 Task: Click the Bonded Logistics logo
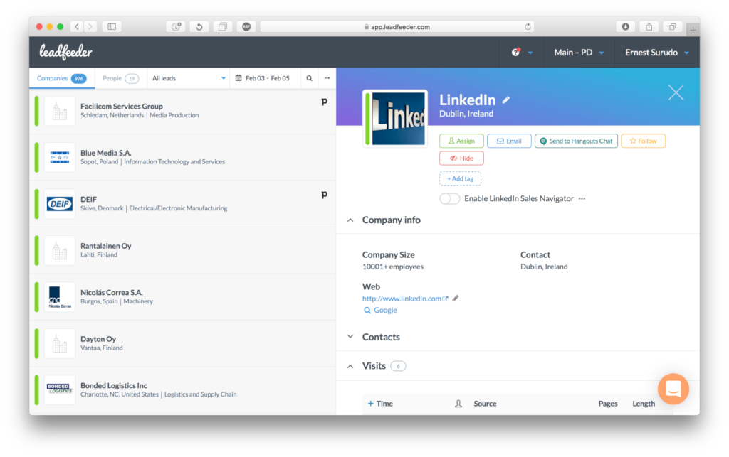click(x=60, y=389)
